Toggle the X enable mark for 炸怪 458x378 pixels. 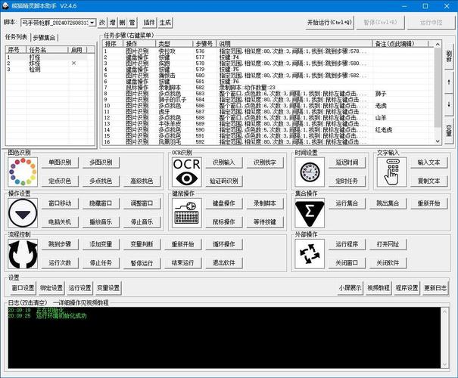[x=73, y=63]
